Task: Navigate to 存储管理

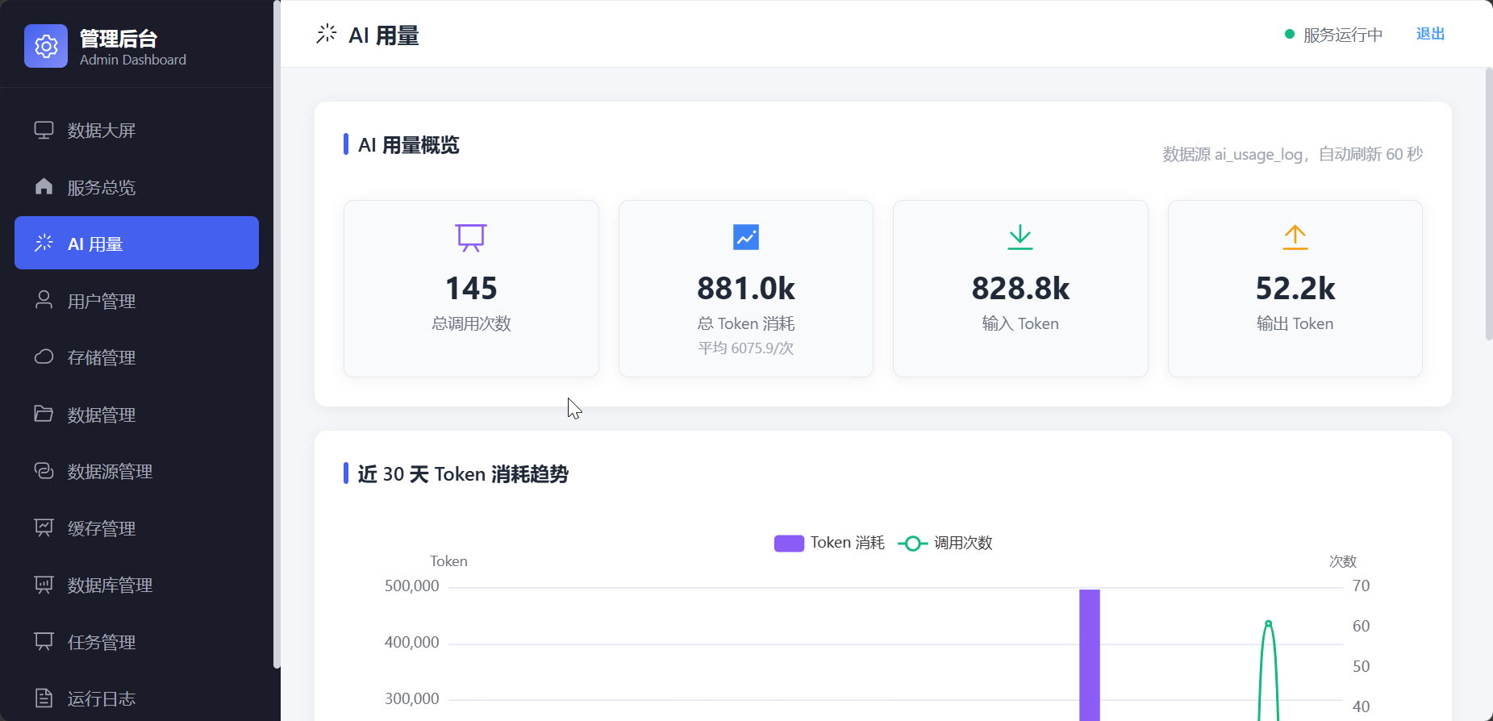Action: pyautogui.click(x=136, y=357)
